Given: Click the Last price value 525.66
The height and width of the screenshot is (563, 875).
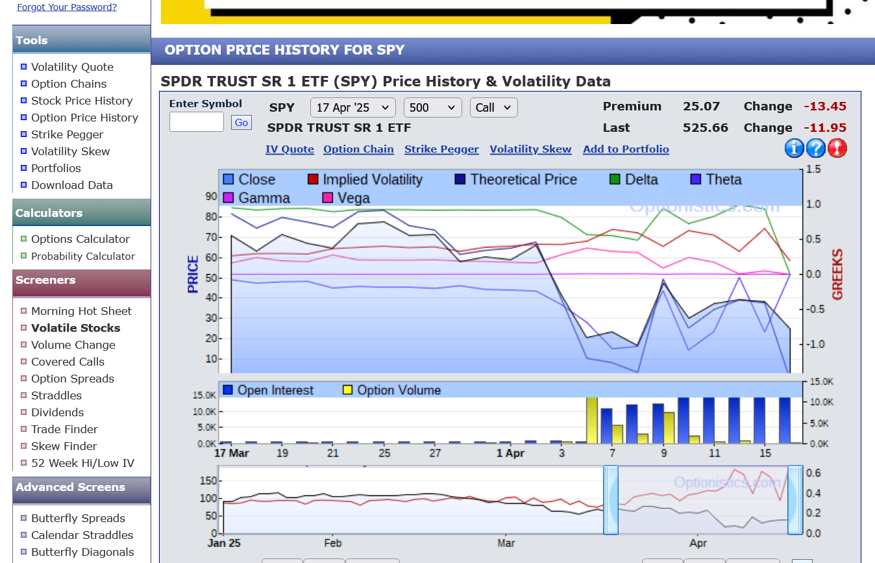Looking at the screenshot, I should click(706, 128).
